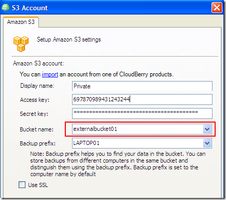Click the Setup Amazon S3 settings heading
Viewport: 226px width, 200px height.
point(69,39)
